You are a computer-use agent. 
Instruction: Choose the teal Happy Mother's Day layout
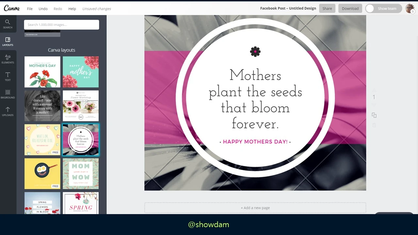[x=81, y=72]
